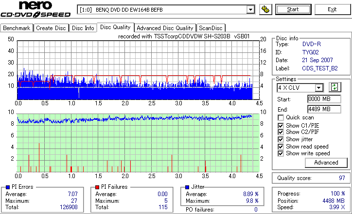Toggle Show read speed checkbox
Image resolution: width=352 pixels, height=214 pixels.
[x=281, y=147]
